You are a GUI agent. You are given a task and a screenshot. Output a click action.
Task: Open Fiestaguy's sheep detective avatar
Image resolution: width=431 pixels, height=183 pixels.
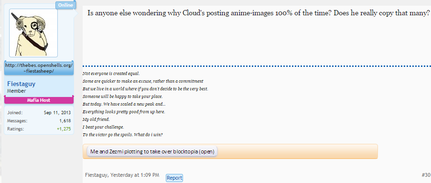[x=33, y=32]
